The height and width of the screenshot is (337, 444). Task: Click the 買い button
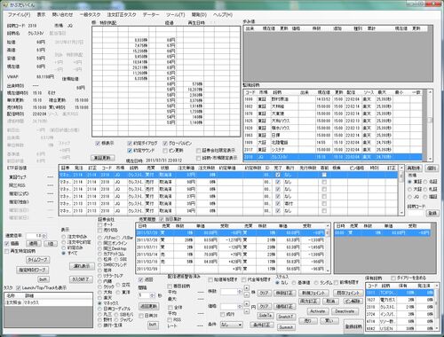329,321
